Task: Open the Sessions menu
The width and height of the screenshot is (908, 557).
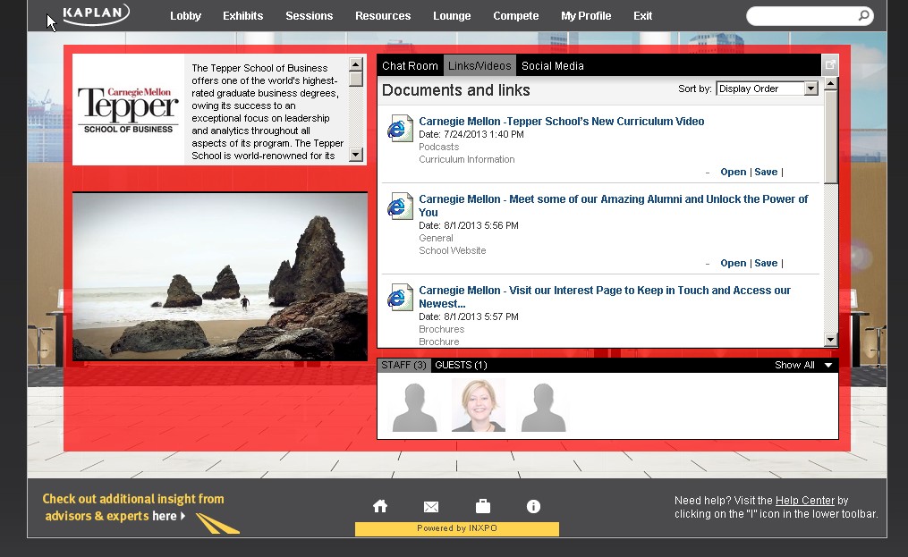Action: pos(309,16)
